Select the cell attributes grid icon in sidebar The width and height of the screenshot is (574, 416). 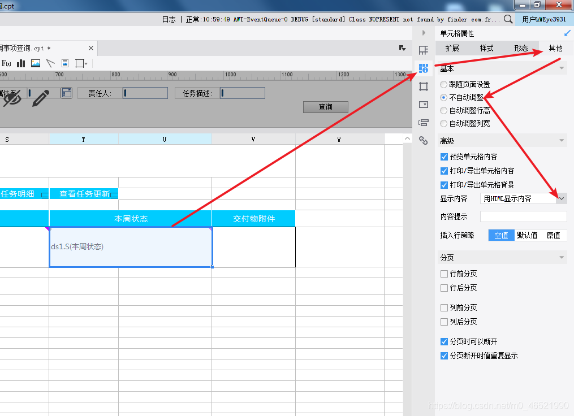coord(424,68)
